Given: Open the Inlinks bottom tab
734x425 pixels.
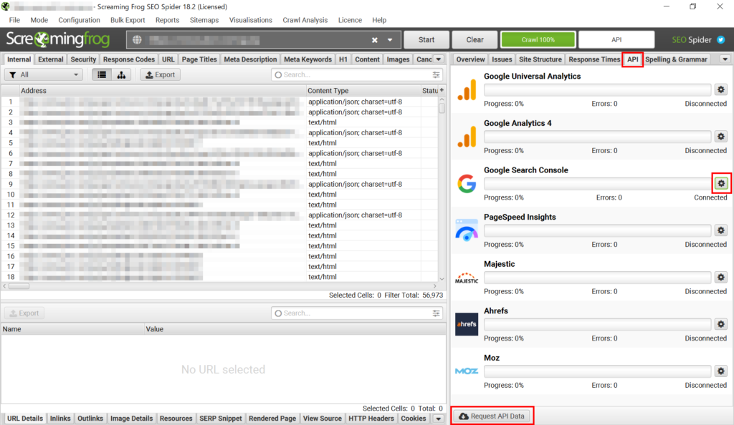Looking at the screenshot, I should (x=60, y=419).
